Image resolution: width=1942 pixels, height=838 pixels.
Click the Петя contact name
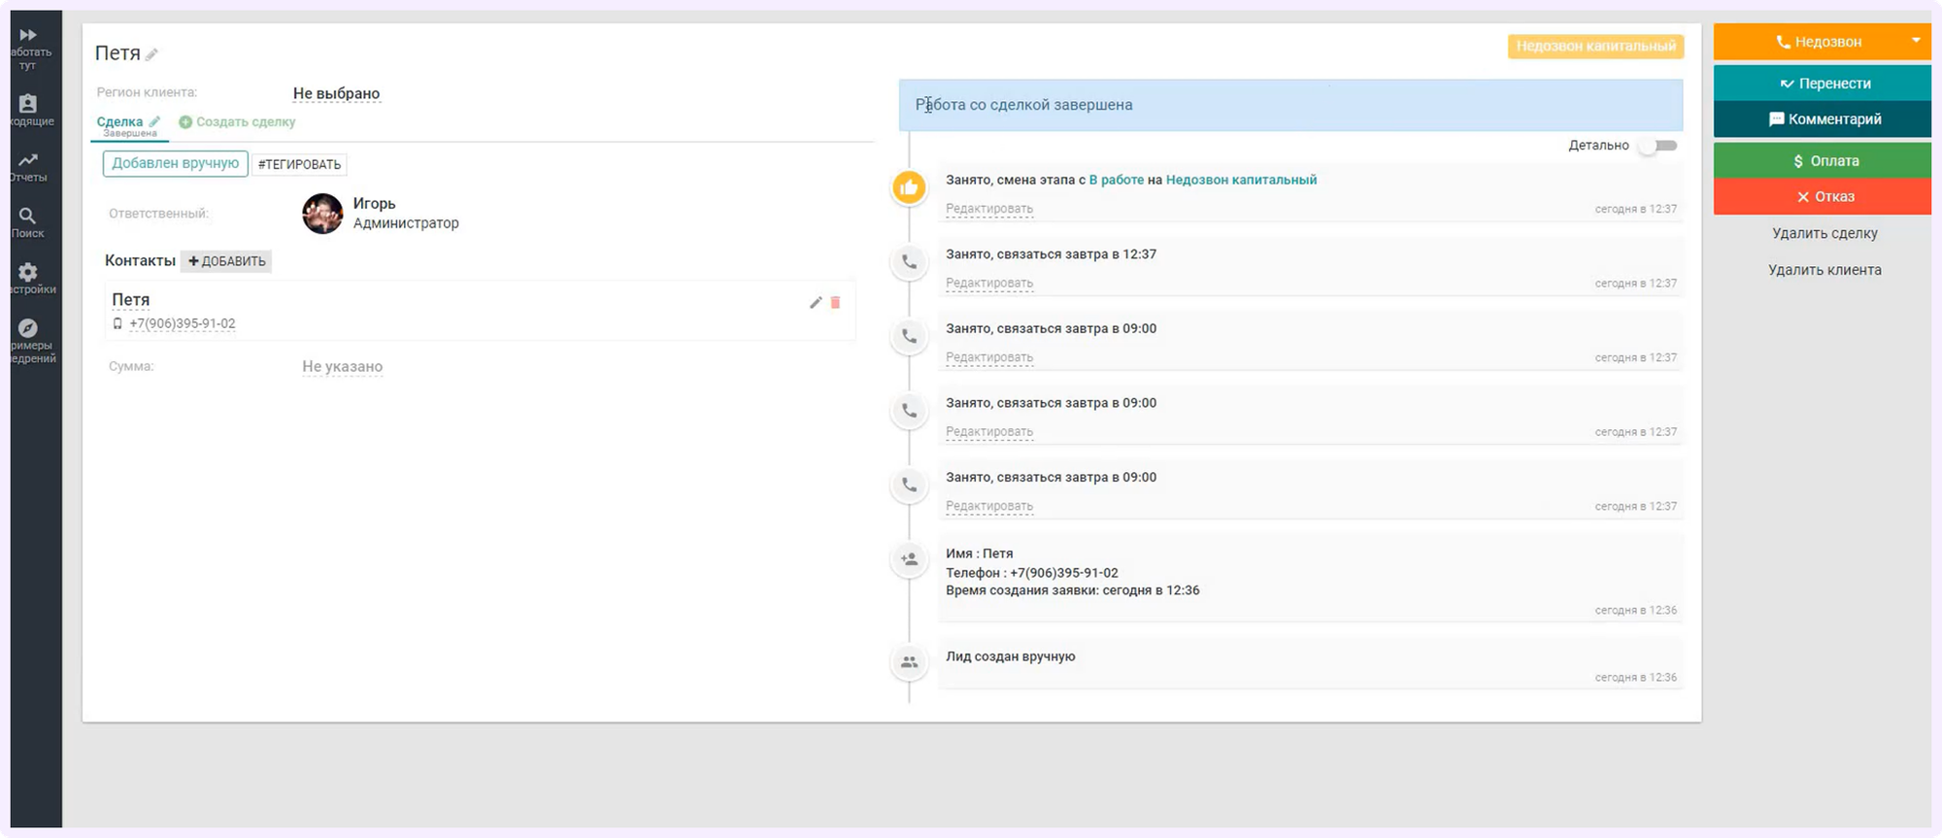click(131, 300)
